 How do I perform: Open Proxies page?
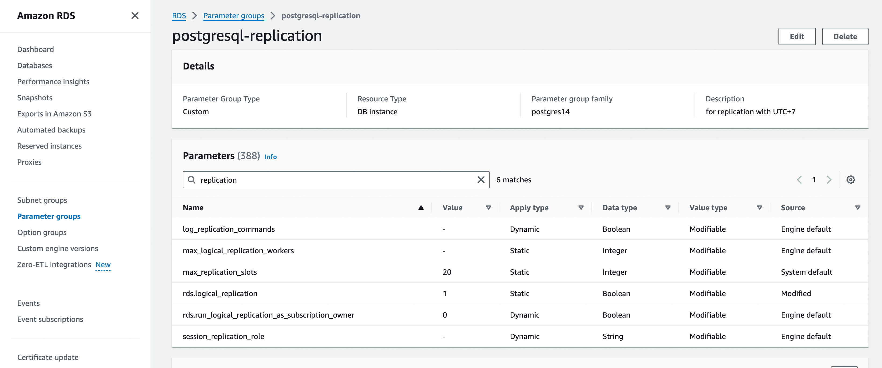tap(29, 162)
